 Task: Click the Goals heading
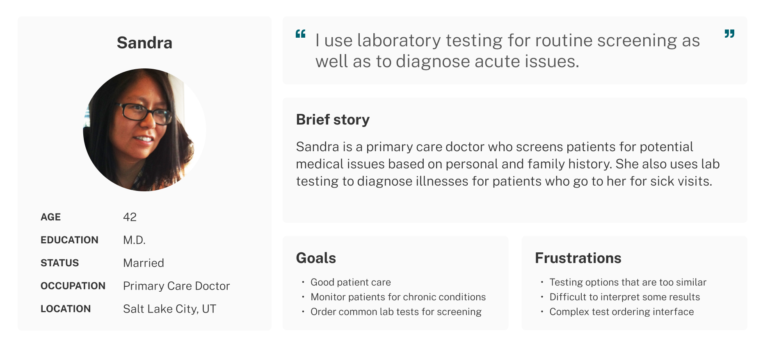coord(316,258)
